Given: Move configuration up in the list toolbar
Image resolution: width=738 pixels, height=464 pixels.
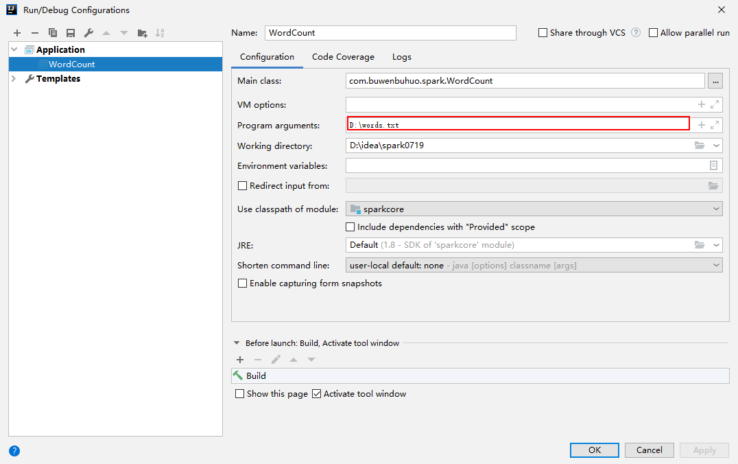Looking at the screenshot, I should (x=106, y=33).
